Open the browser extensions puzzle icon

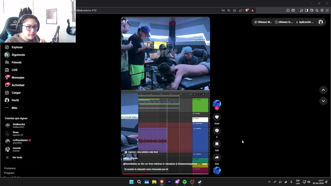[x=288, y=10]
